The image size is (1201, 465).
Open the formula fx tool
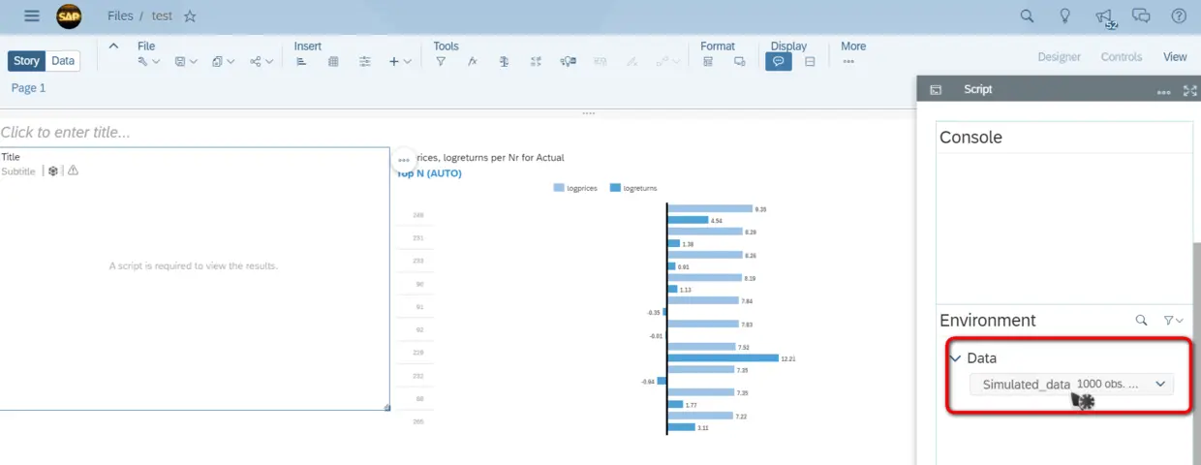[473, 62]
